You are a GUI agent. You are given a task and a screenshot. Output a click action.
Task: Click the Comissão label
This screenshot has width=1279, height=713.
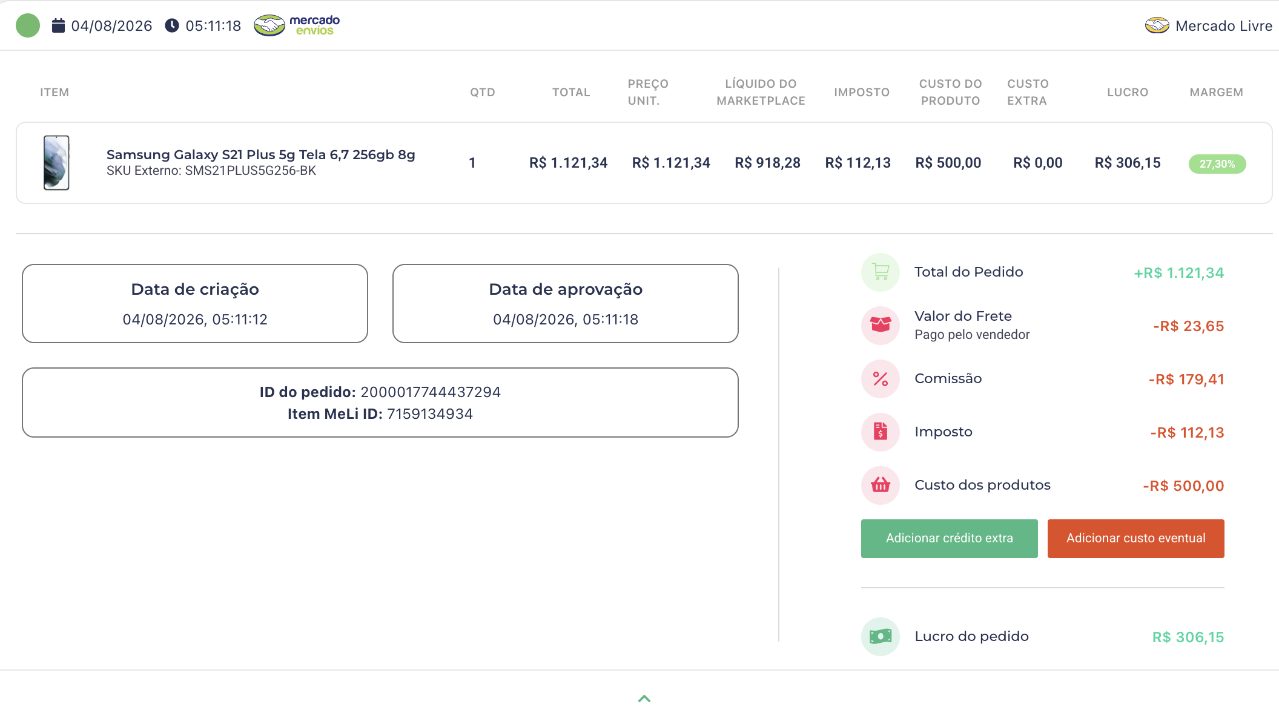(948, 379)
